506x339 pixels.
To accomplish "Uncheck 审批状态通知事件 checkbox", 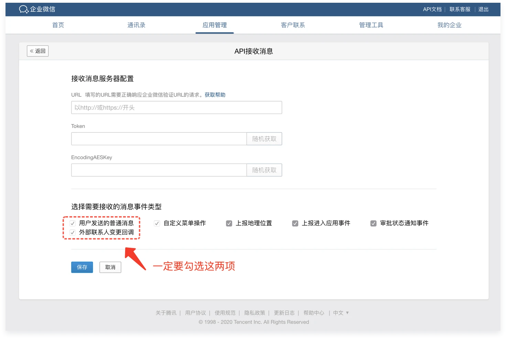I will [x=373, y=223].
